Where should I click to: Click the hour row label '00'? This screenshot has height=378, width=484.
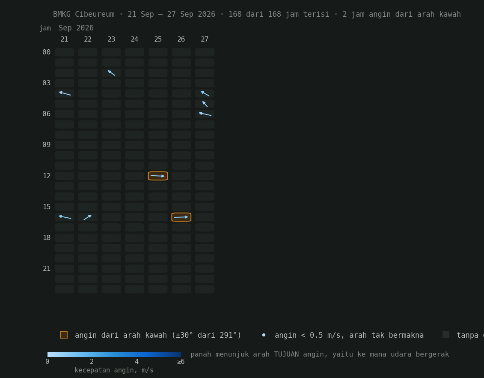pos(47,52)
